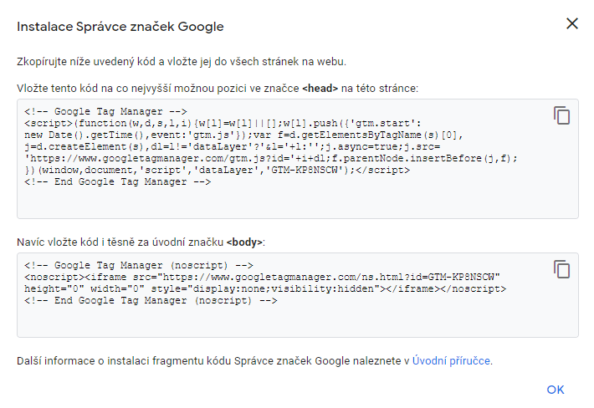Click the line with height="0" width="0"
The image size is (594, 408).
(265, 288)
